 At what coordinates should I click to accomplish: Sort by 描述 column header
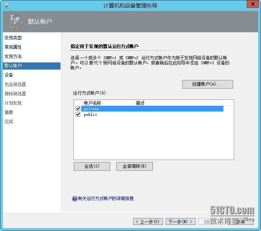(x=178, y=103)
